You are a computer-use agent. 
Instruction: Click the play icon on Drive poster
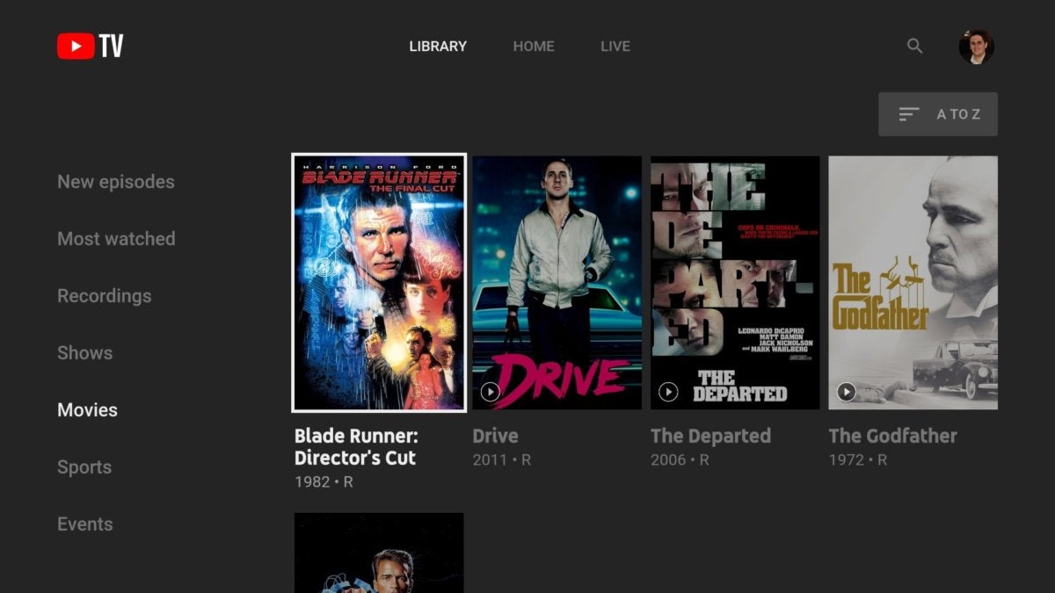491,392
